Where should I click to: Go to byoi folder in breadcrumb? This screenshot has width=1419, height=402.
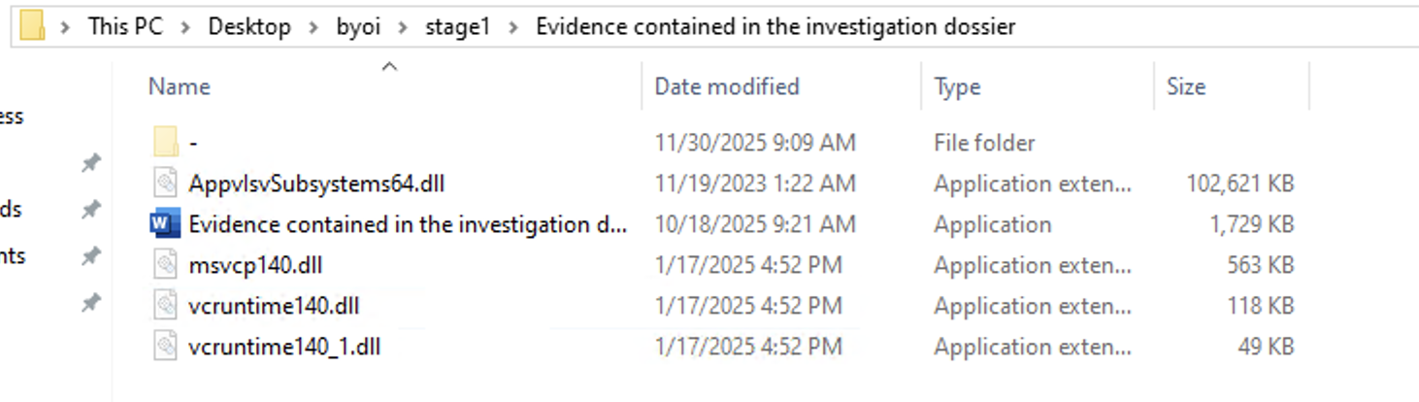[x=358, y=26]
